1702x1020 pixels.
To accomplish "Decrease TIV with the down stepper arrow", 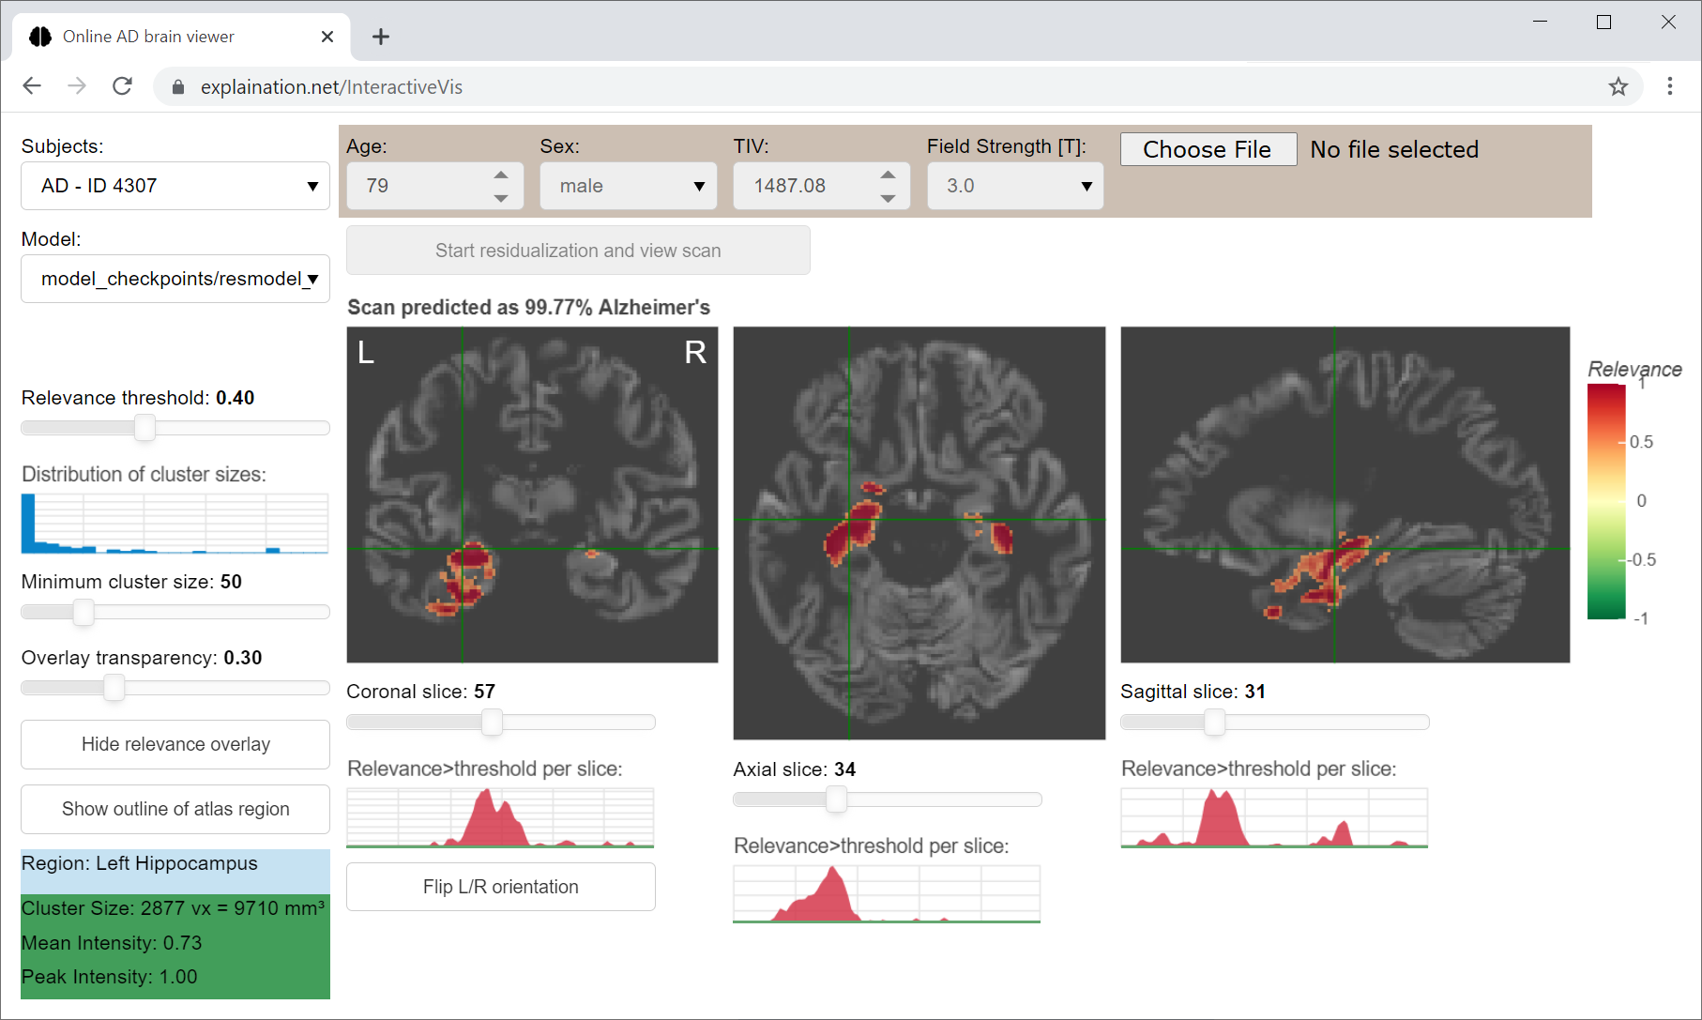I will pyautogui.click(x=888, y=198).
